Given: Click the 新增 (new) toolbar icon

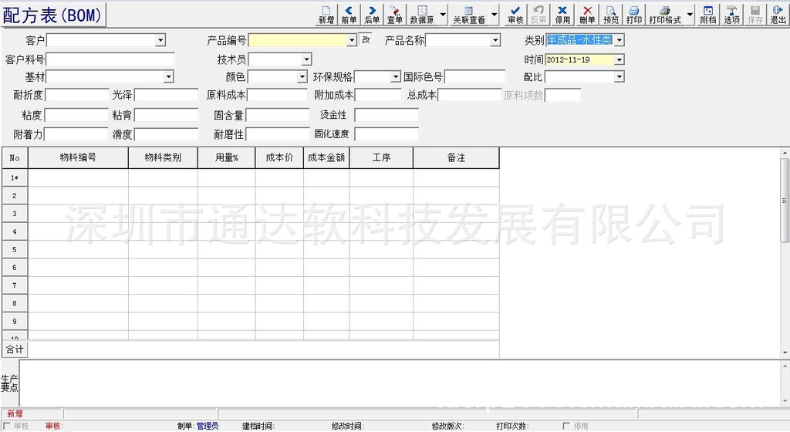Looking at the screenshot, I should tap(326, 15).
